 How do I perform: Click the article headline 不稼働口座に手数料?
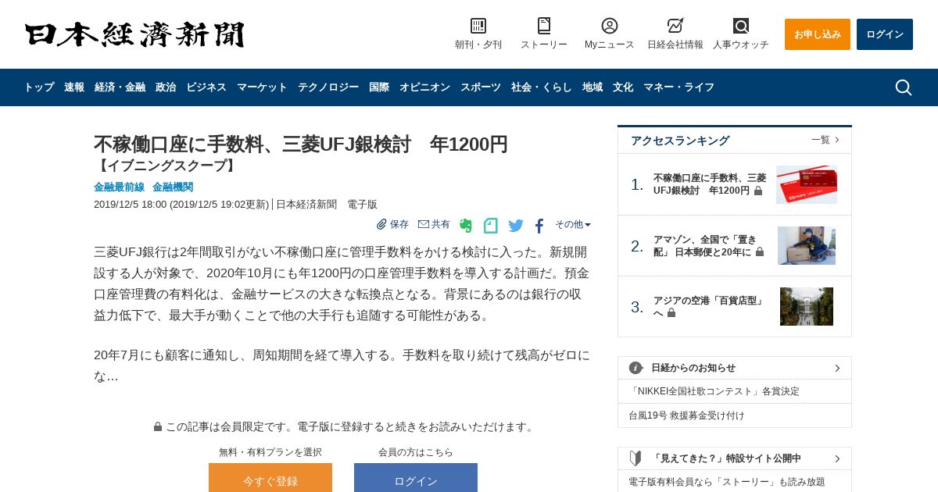point(301,144)
